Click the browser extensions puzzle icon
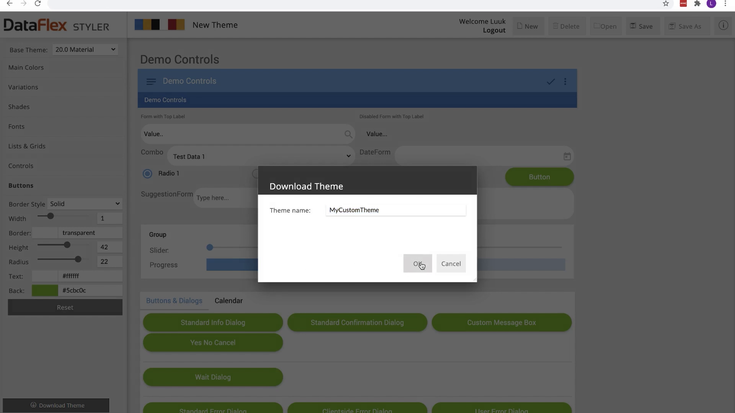735x413 pixels. (697, 3)
